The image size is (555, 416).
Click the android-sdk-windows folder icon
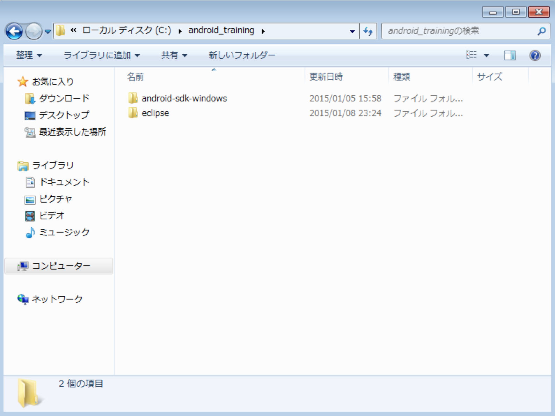(133, 98)
